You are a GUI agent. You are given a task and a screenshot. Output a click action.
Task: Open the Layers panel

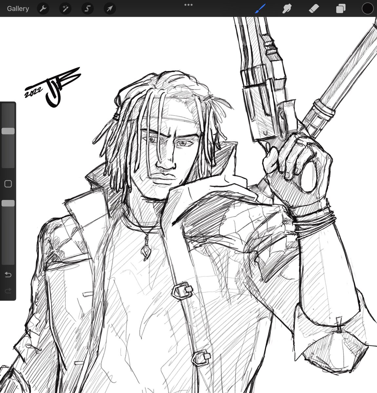coord(341,9)
